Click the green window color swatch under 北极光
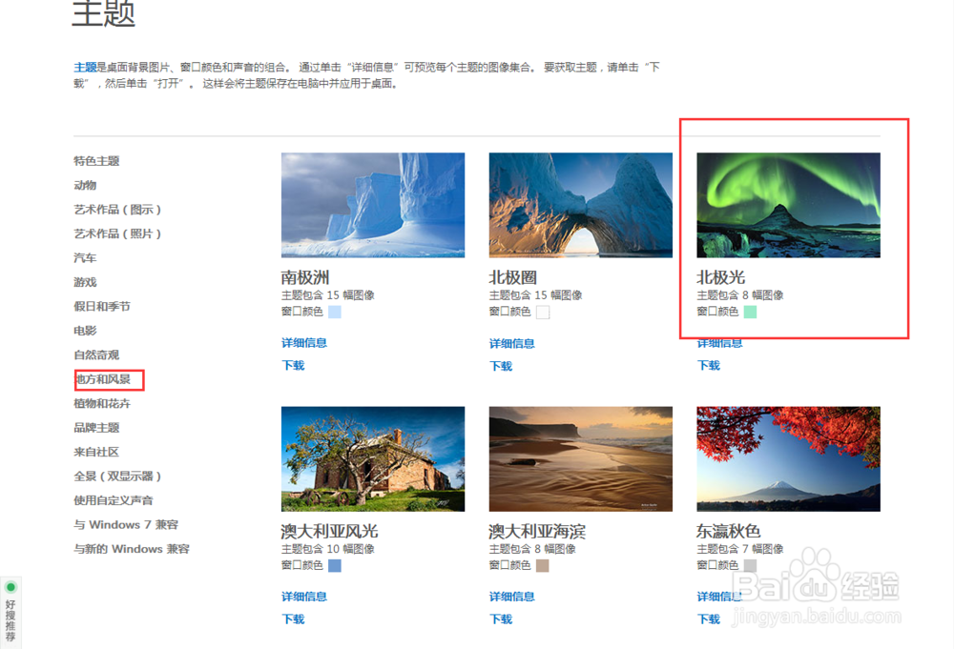 [x=750, y=312]
